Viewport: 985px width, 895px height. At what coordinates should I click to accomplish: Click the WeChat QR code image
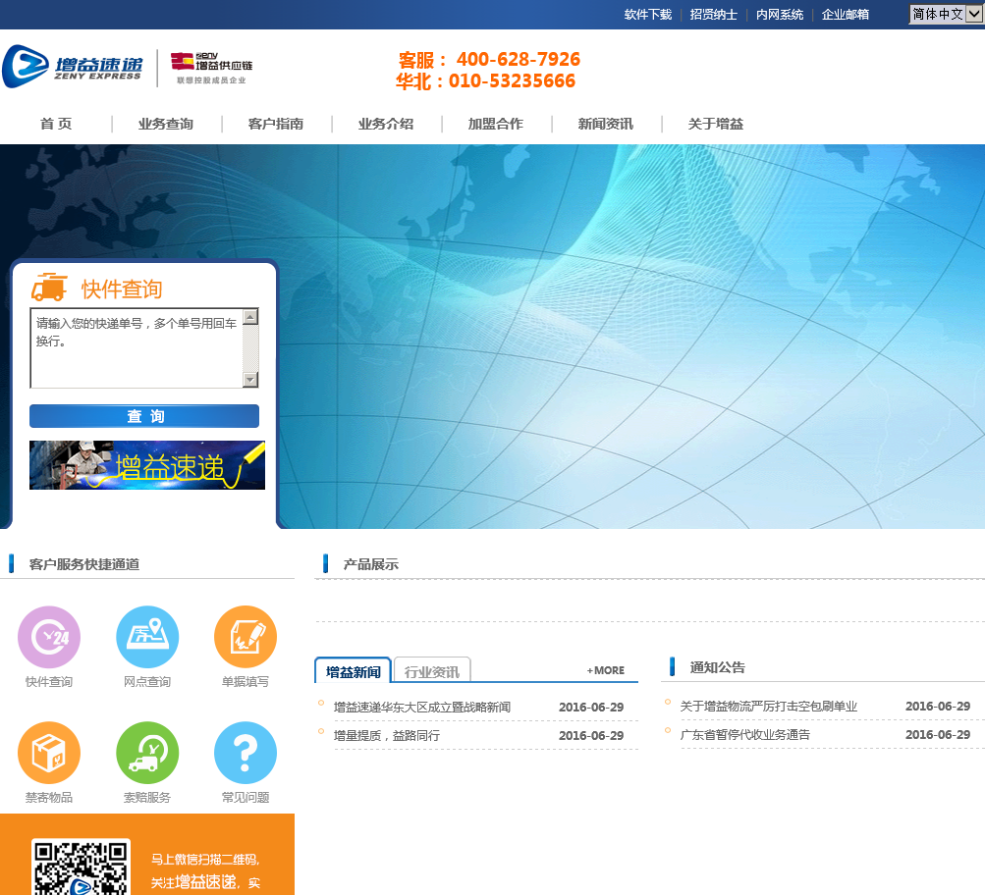[82, 867]
